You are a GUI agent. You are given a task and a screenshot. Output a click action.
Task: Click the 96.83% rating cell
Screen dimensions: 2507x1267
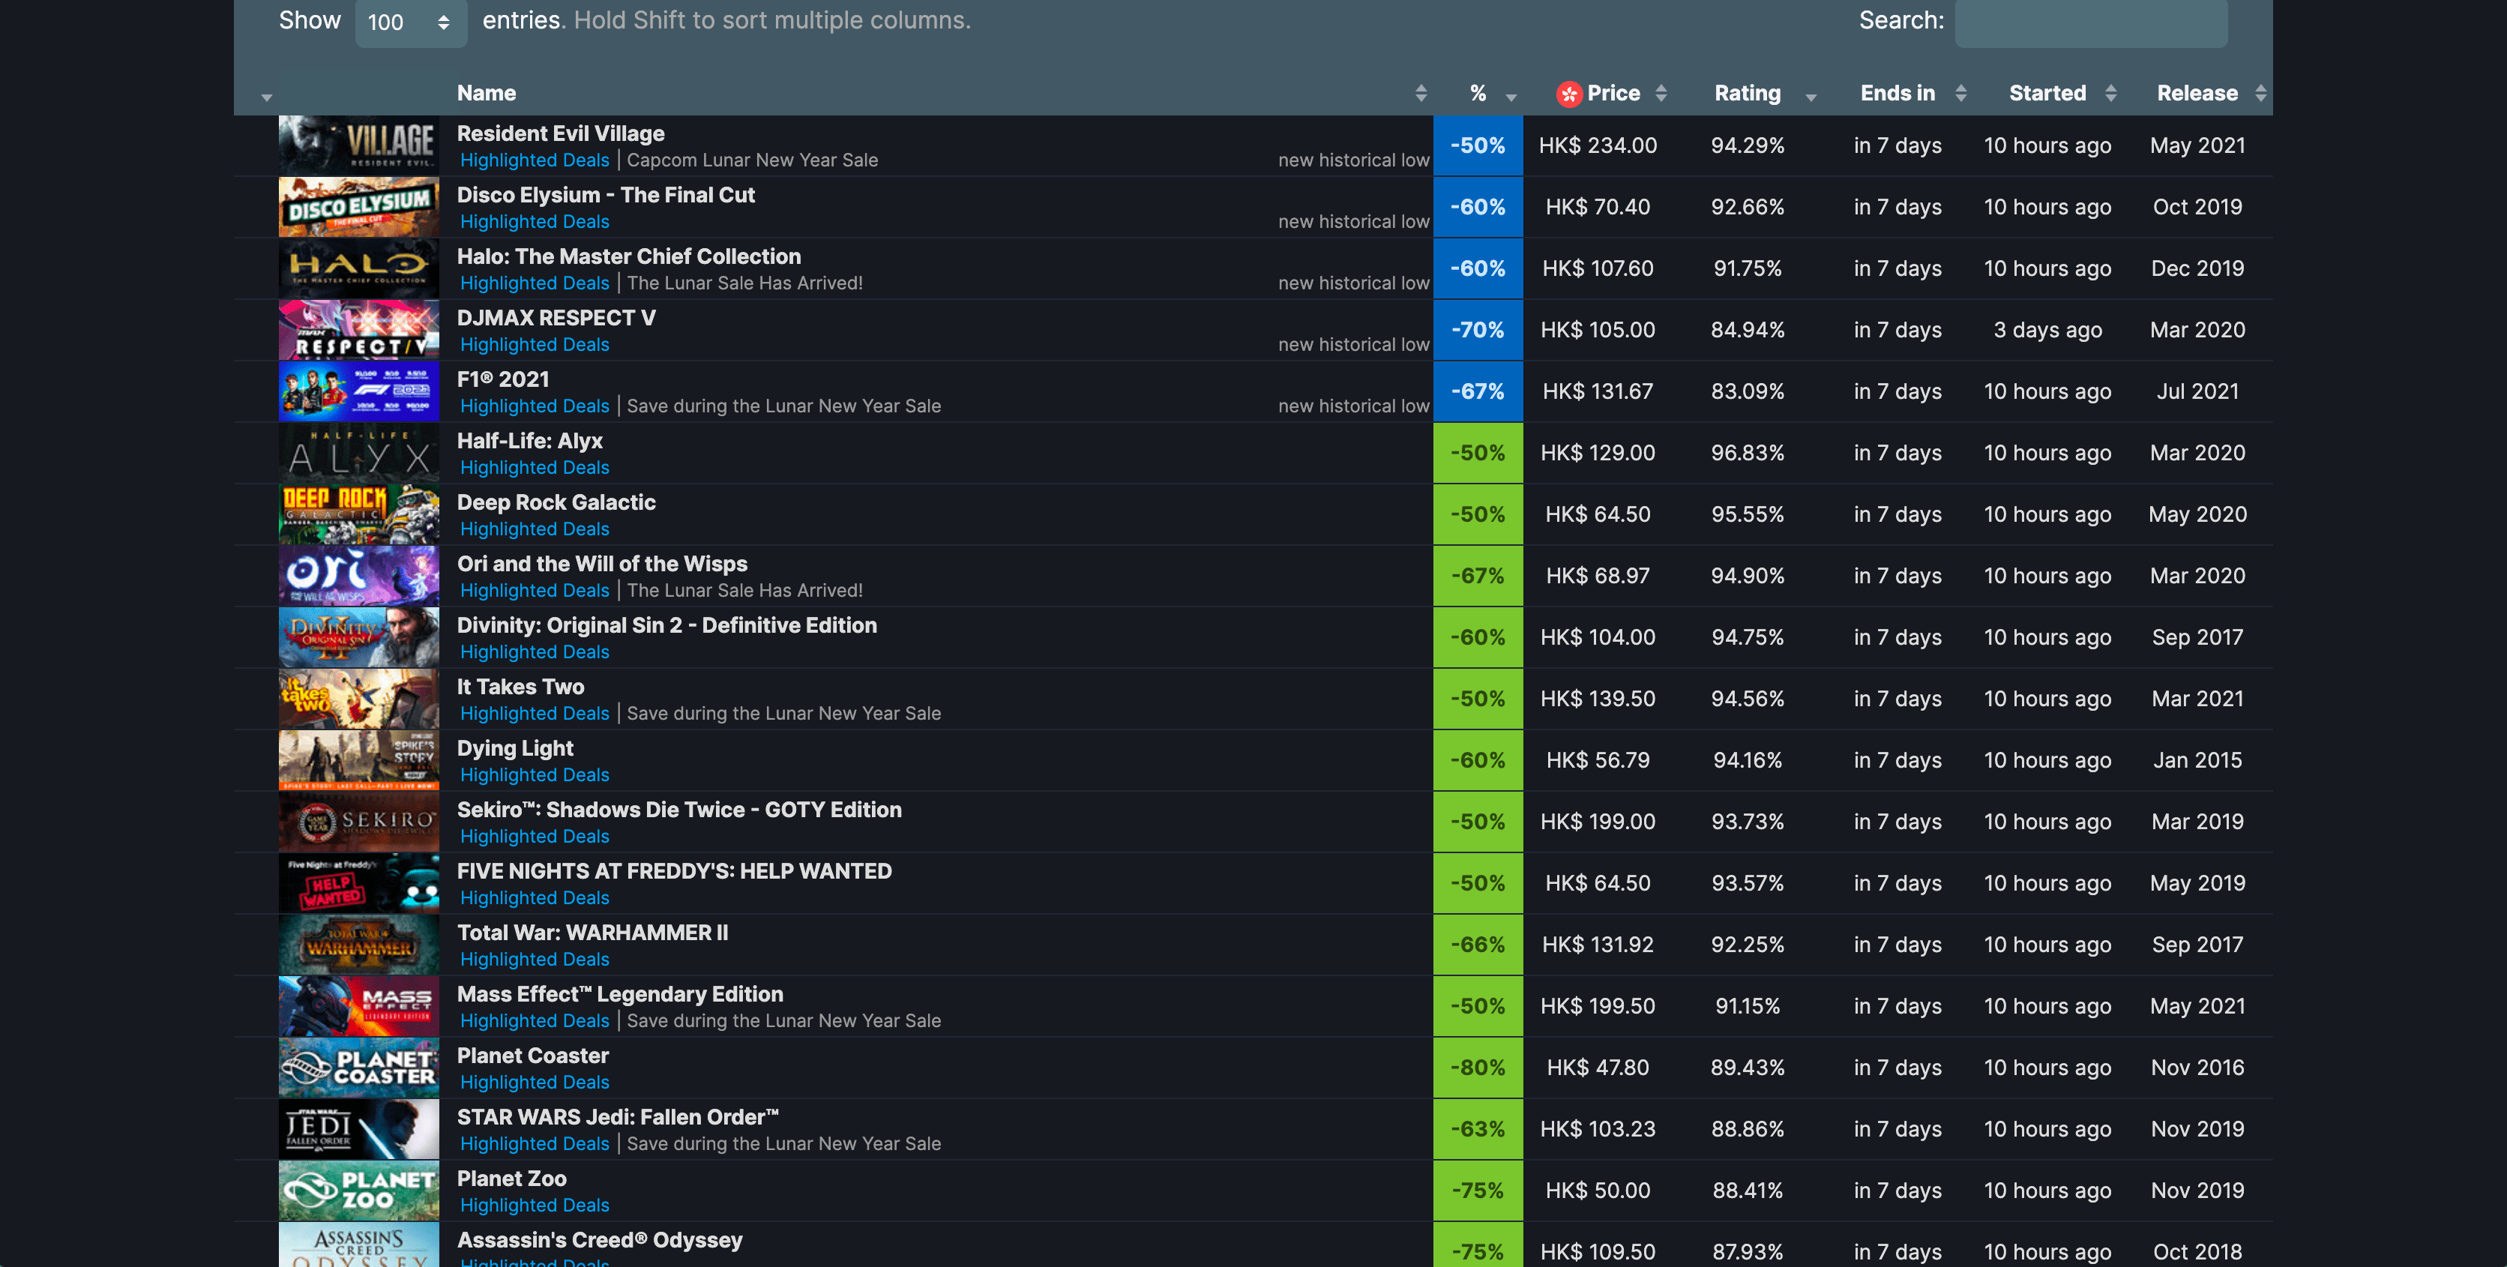[x=1747, y=453]
